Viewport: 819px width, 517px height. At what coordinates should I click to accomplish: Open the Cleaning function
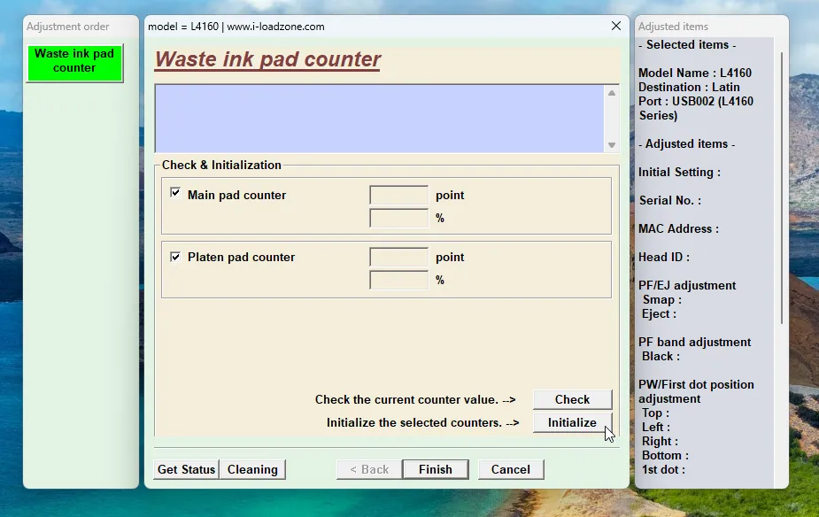[252, 469]
